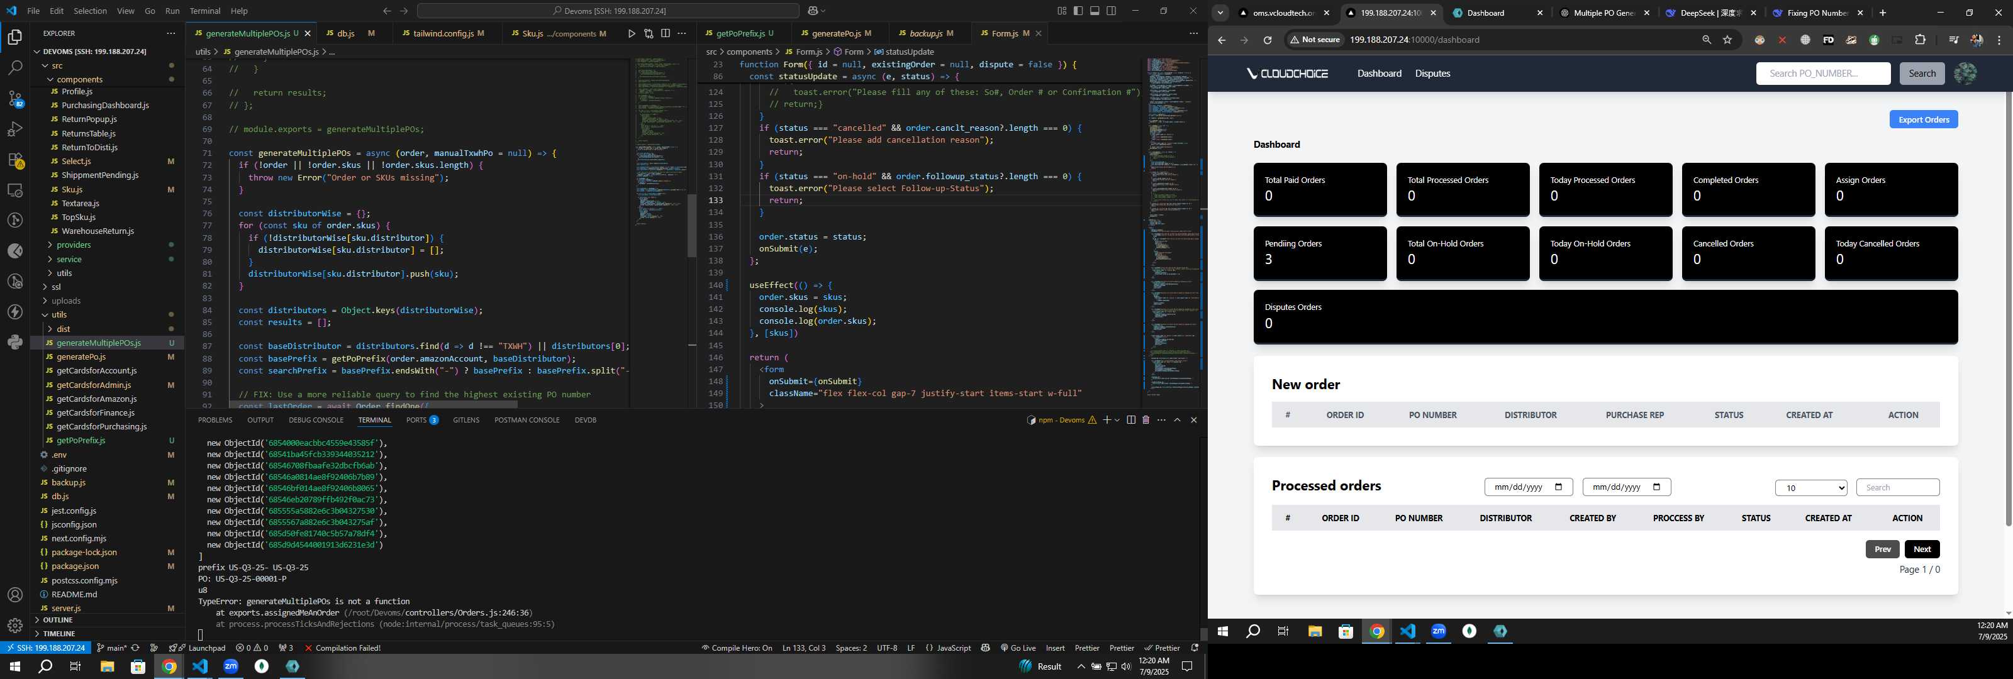Click the Prev pagination button
Image resolution: width=2013 pixels, height=679 pixels.
[x=1883, y=549]
